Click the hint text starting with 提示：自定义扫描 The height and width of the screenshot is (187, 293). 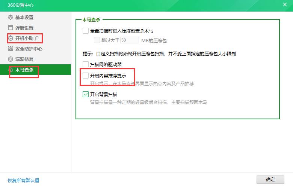coord(159,54)
